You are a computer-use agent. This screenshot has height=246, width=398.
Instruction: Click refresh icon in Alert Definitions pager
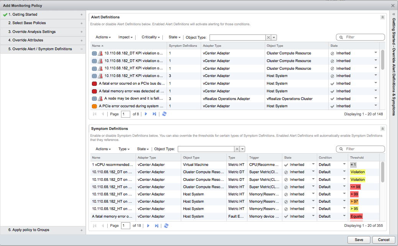pyautogui.click(x=164, y=114)
